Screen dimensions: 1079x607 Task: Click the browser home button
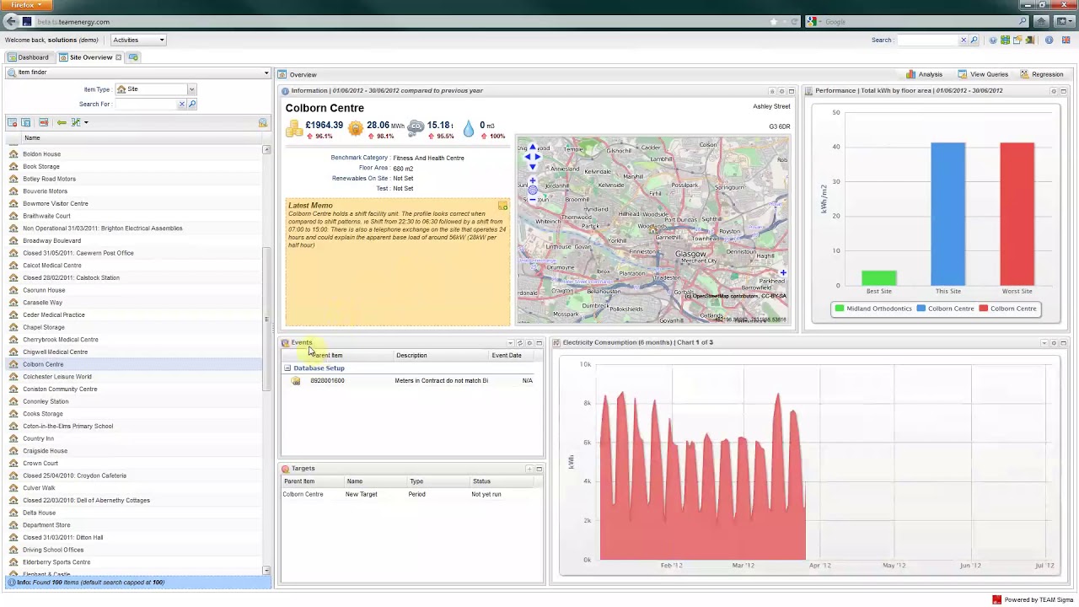pos(1041,21)
